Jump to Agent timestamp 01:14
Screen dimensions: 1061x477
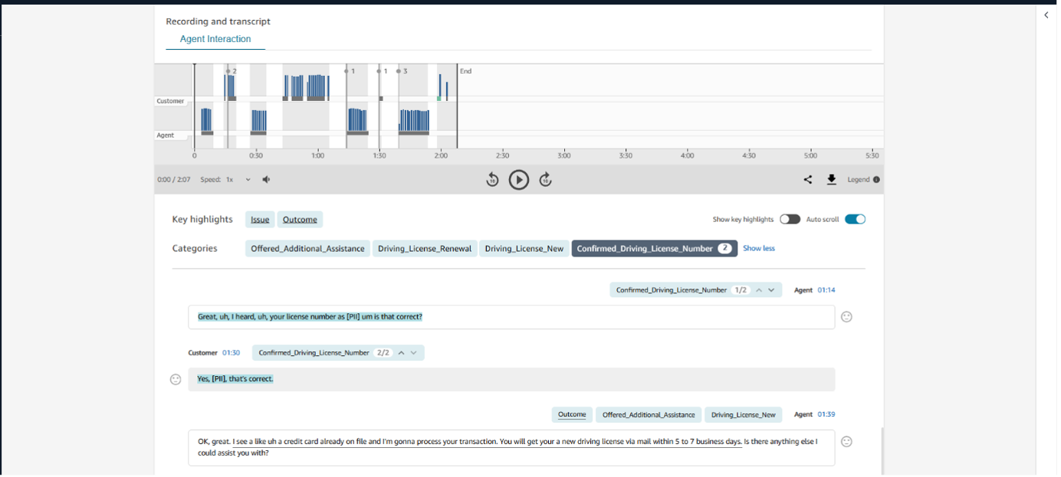[826, 290]
